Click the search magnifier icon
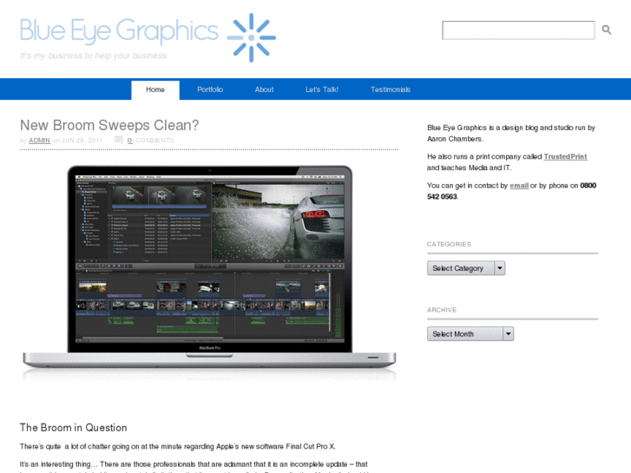 tap(607, 30)
